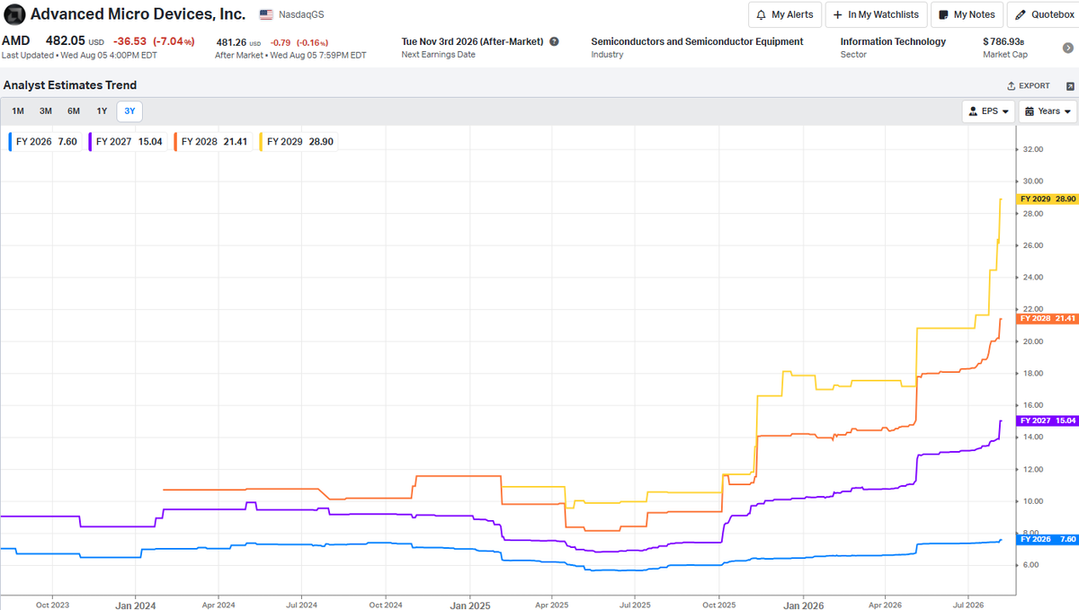Select the 1M time range
The image size is (1079, 610).
18,111
